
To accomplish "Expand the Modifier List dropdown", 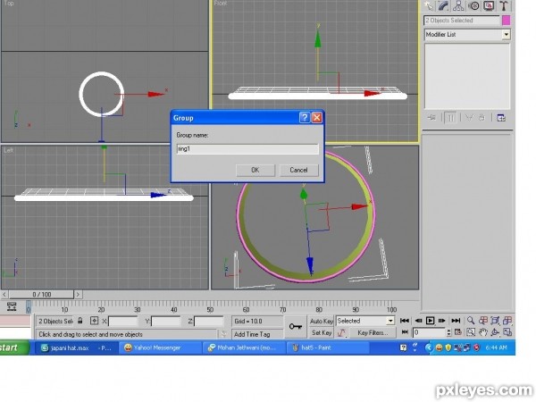I will [506, 35].
